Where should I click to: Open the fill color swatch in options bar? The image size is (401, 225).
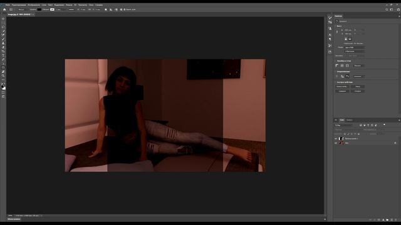tap(39, 9)
